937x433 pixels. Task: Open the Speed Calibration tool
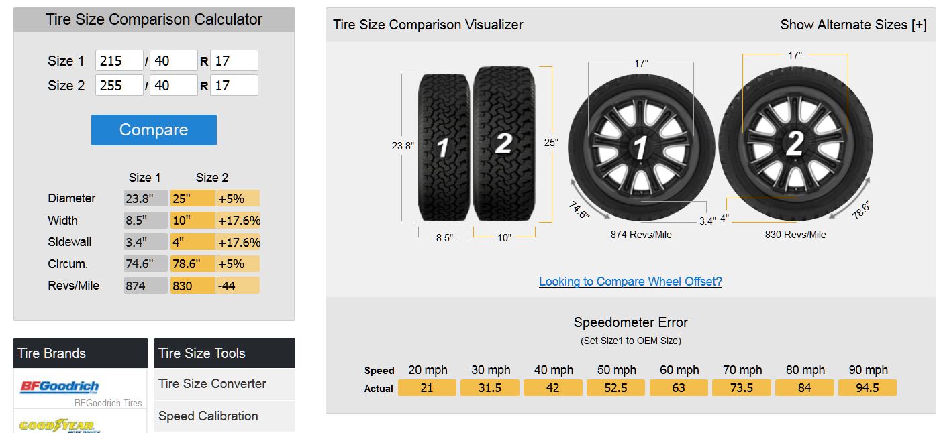click(208, 416)
